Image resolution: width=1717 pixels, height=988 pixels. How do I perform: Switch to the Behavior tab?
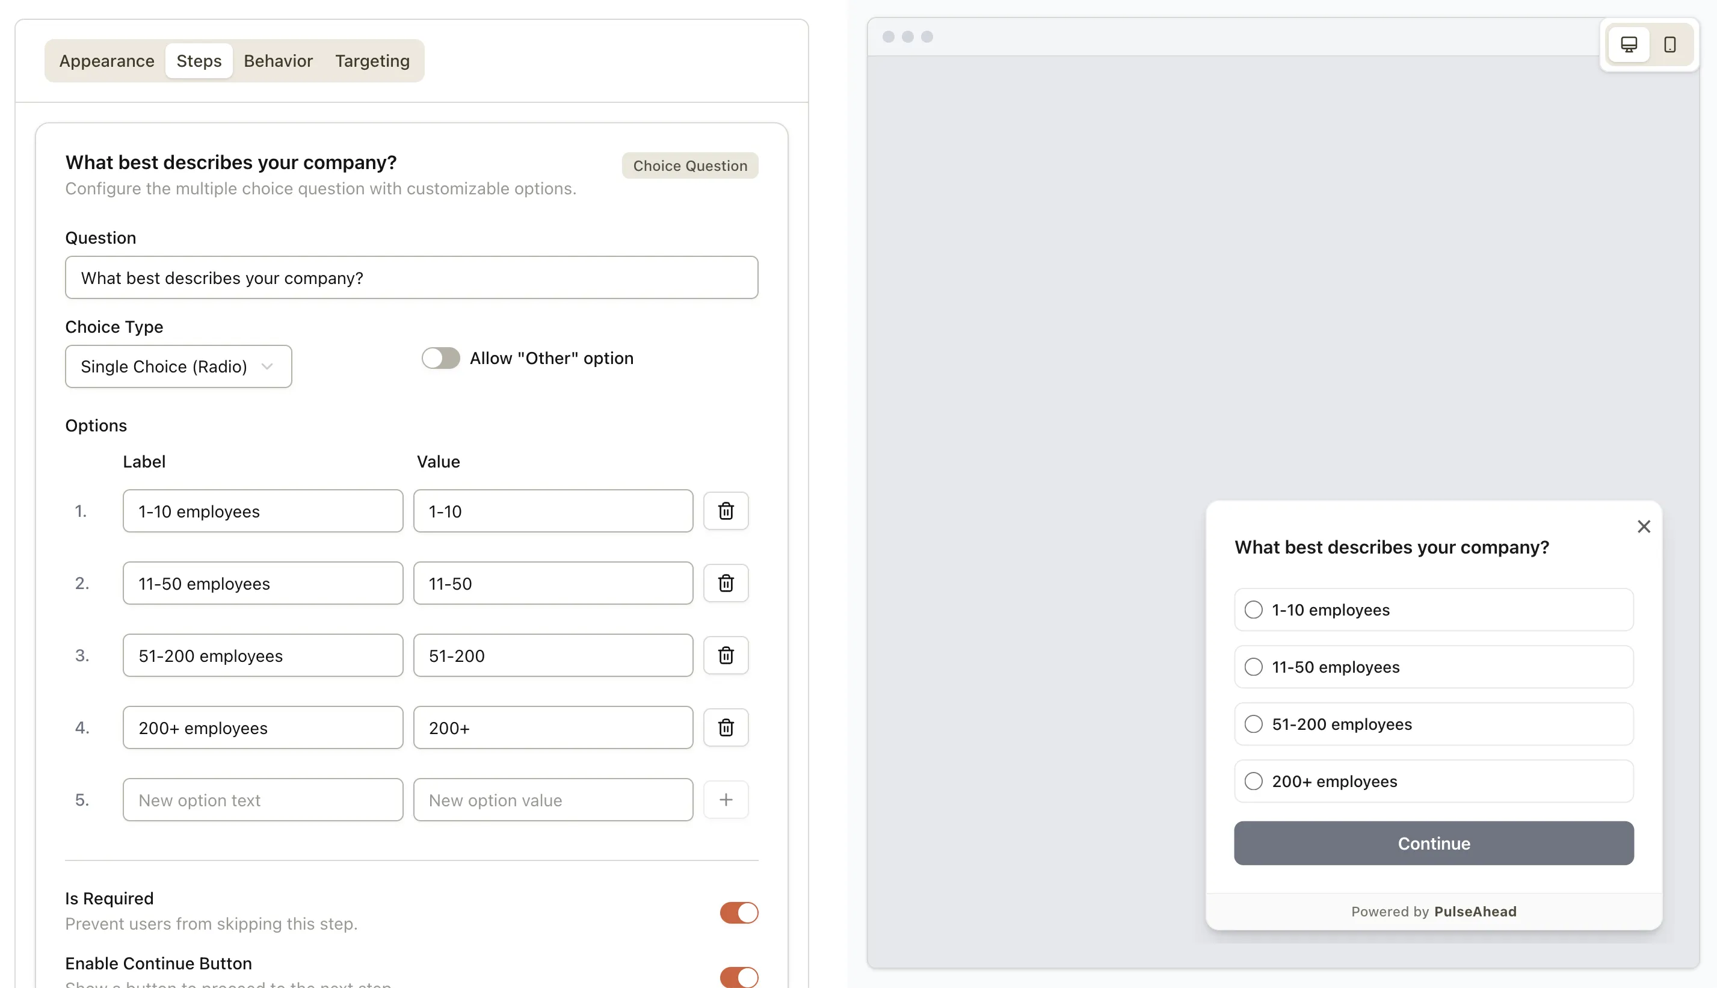(x=277, y=60)
